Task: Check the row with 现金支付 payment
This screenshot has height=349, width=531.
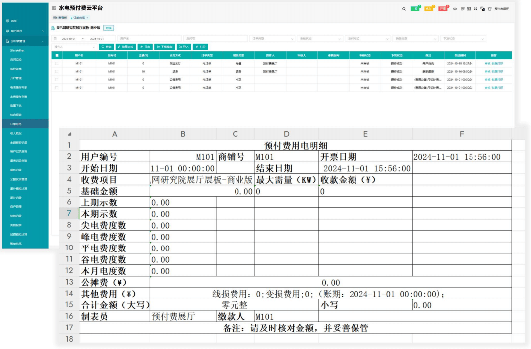Action: click(x=57, y=63)
